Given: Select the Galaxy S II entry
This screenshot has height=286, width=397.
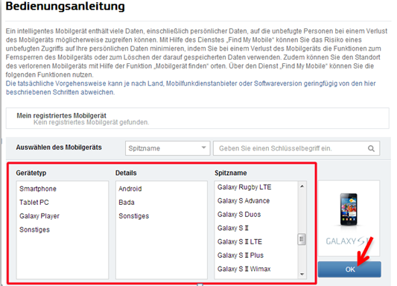Looking at the screenshot, I should (233, 229).
